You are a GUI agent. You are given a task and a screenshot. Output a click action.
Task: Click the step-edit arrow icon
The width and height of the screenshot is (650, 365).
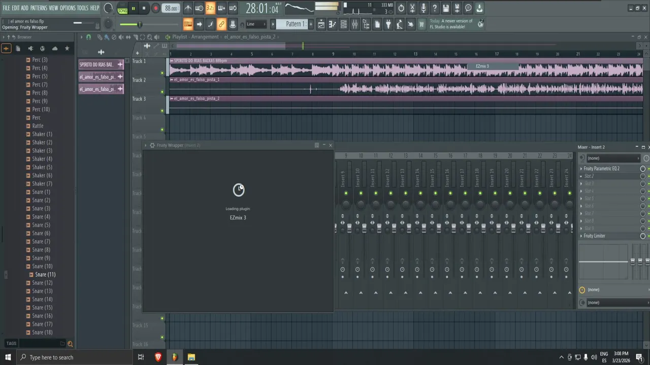point(199,24)
